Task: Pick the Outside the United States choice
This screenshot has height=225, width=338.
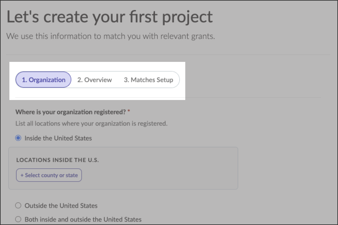Action: [x=18, y=205]
